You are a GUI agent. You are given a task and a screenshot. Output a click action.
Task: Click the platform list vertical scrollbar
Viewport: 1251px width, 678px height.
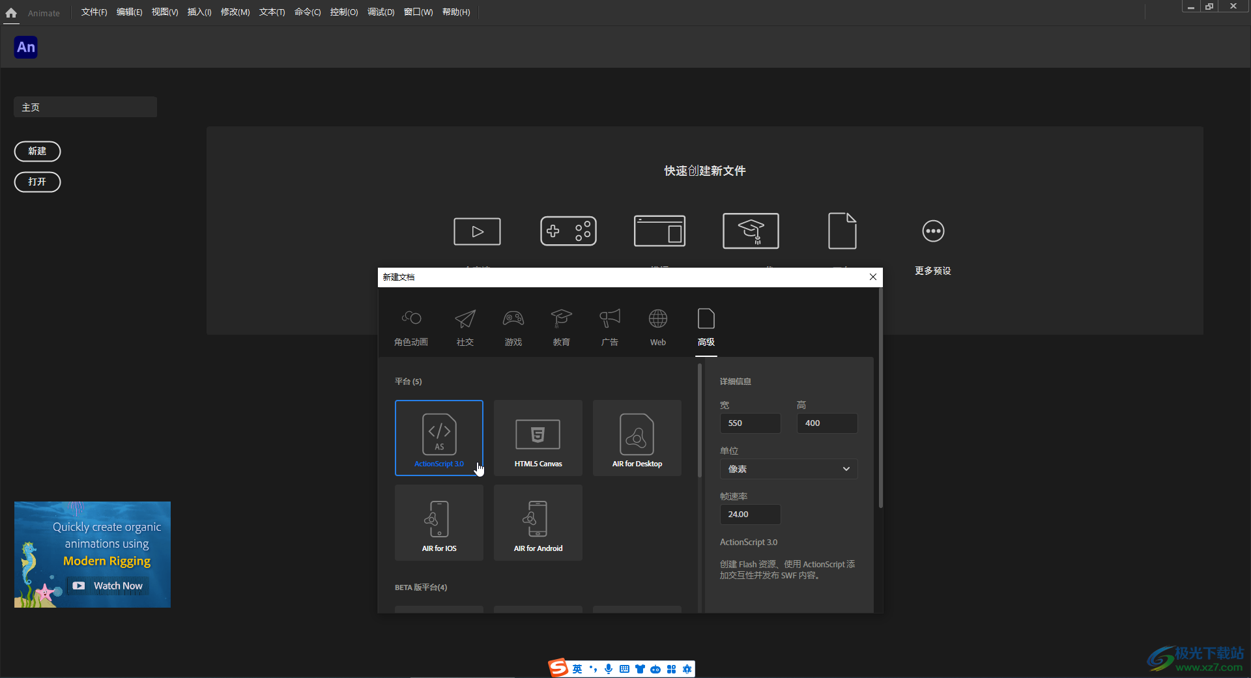(700, 420)
